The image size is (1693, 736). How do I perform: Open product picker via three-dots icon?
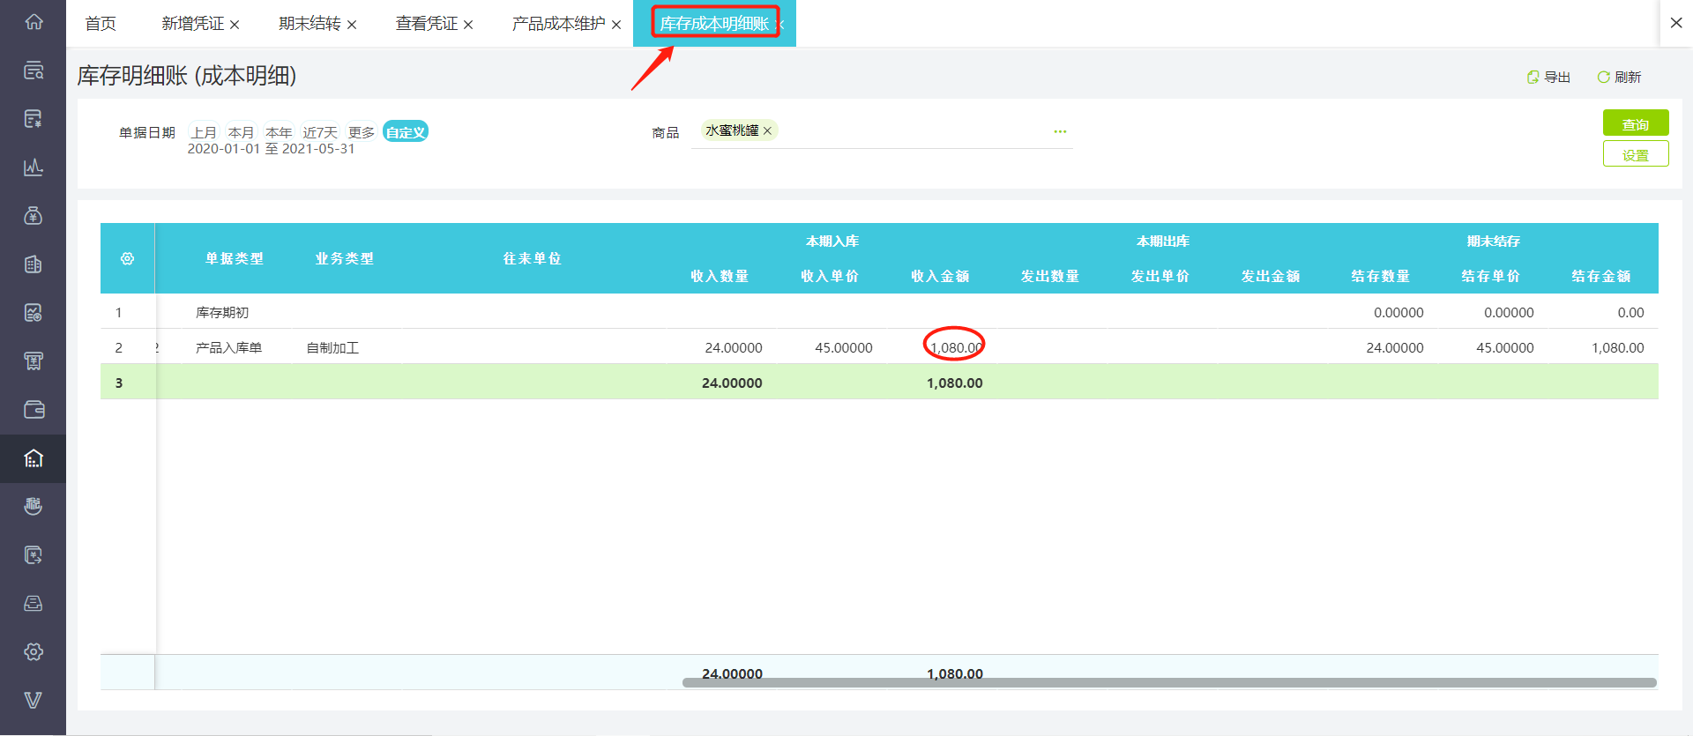(1060, 131)
